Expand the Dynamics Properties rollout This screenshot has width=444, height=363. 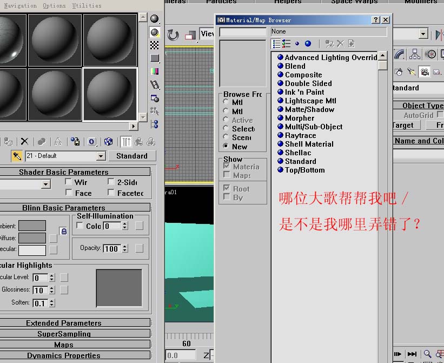tap(75, 355)
